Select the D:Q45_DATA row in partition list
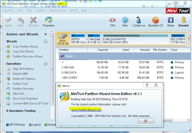Viewport: 192px width, 133px height. click(x=125, y=73)
